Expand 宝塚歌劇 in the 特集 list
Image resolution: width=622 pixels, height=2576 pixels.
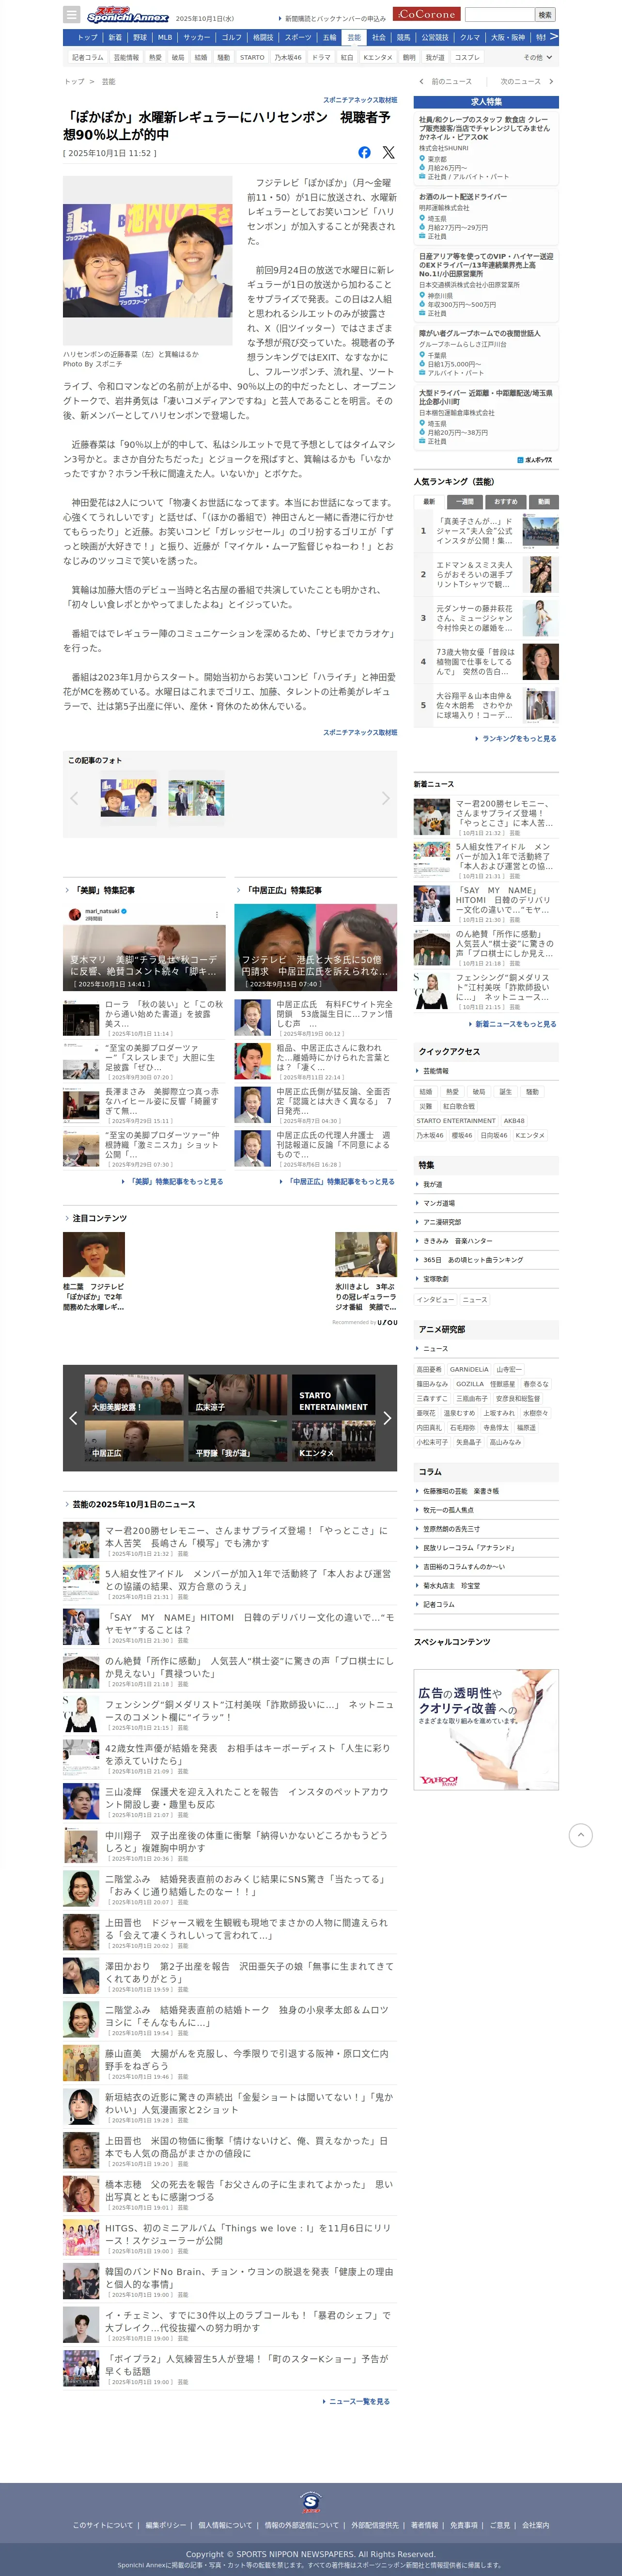486,1279
